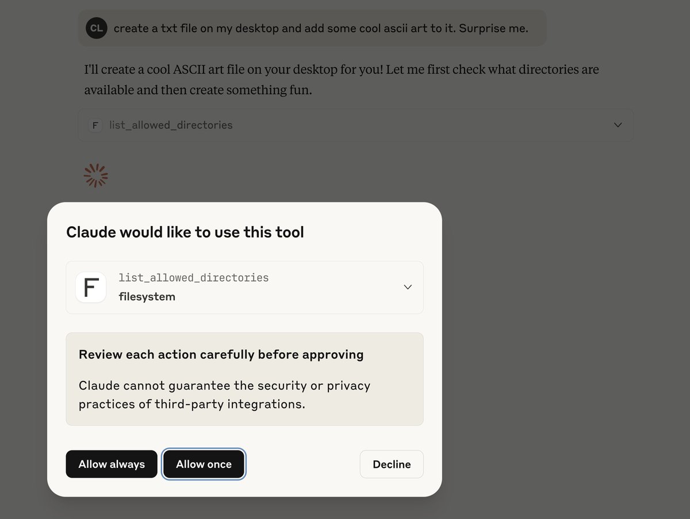
Task: Click the small F icon in chat tool row
Action: click(x=95, y=125)
